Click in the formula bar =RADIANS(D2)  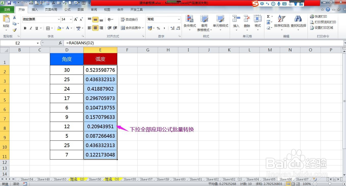coord(204,43)
